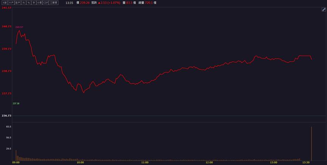Toggle the % percentage button

point(28,3)
